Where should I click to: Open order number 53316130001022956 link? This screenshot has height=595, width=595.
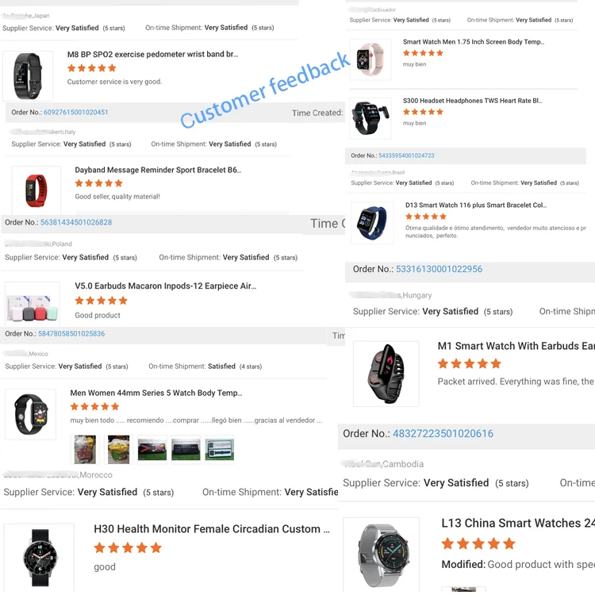point(439,269)
